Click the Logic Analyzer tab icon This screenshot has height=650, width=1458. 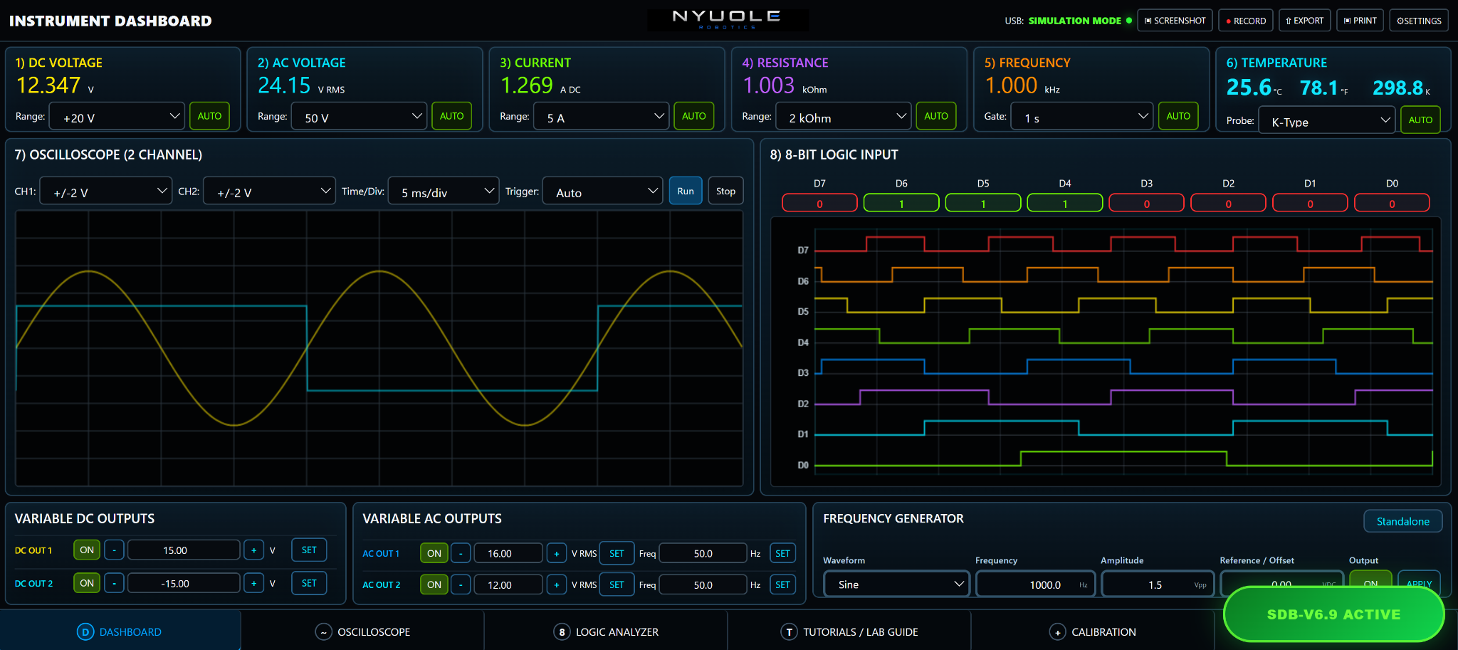(x=562, y=632)
